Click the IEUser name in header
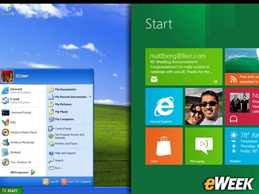Screen dimensions: 259x194 click(22, 76)
